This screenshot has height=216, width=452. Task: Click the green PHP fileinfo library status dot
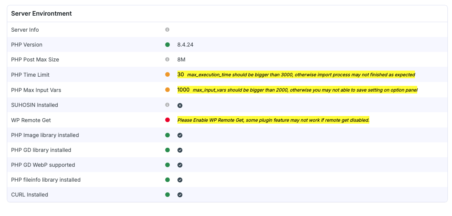click(x=167, y=180)
